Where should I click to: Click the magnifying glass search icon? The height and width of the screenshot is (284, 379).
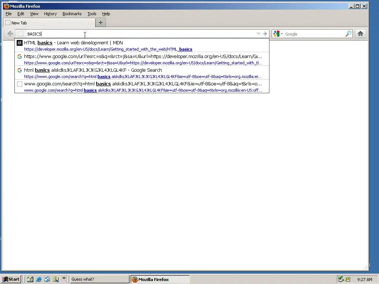[x=348, y=34]
